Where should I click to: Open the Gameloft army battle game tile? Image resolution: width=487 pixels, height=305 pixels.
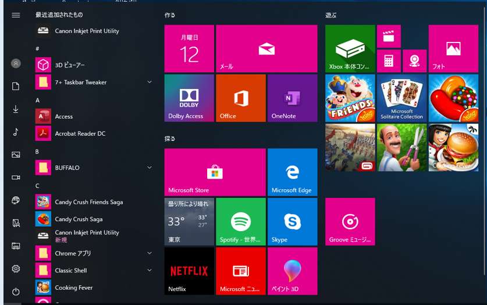click(x=350, y=147)
